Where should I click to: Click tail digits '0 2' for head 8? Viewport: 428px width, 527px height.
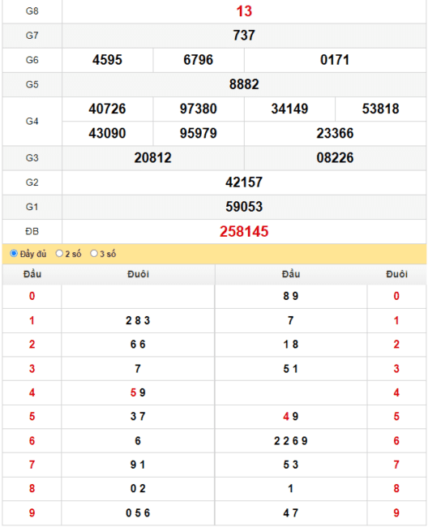click(x=138, y=489)
